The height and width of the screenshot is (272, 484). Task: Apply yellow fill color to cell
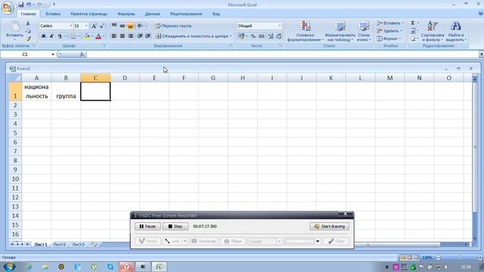87,36
